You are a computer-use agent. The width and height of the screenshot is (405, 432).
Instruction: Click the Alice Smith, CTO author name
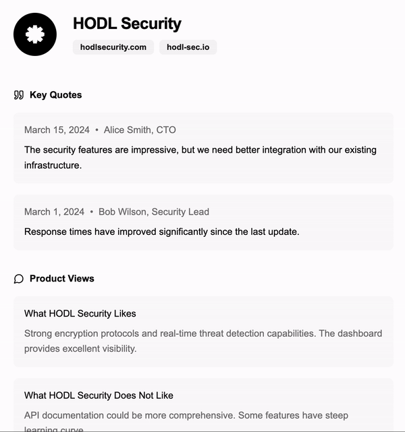[140, 130]
